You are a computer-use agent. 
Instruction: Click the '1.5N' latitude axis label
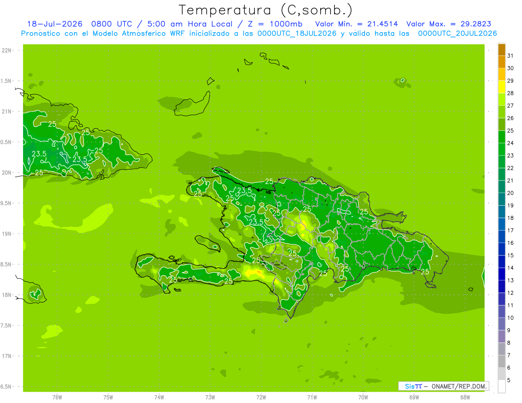pos(7,81)
